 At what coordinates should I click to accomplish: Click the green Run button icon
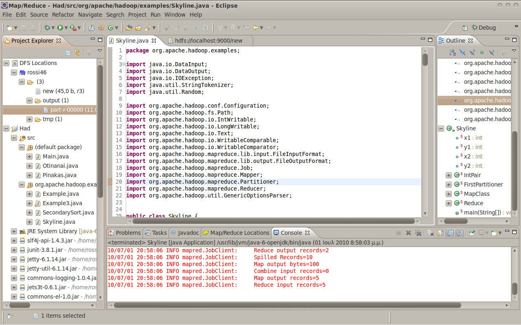coord(60,28)
